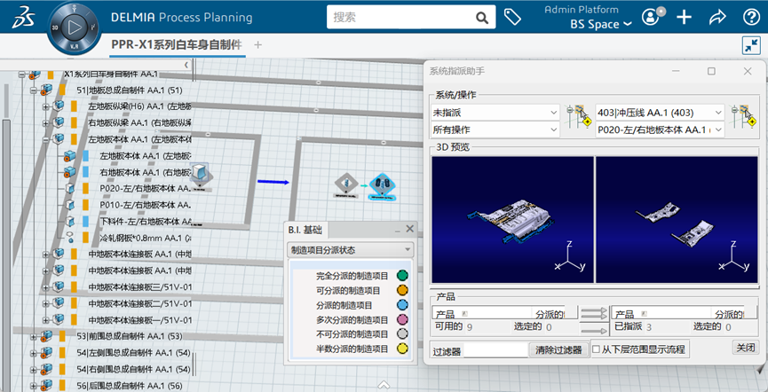
Task: Click the top assign right arrow
Action: [594, 310]
